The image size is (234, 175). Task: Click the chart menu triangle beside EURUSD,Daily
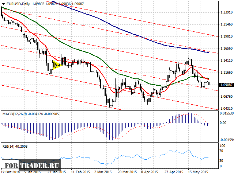tap(4, 4)
